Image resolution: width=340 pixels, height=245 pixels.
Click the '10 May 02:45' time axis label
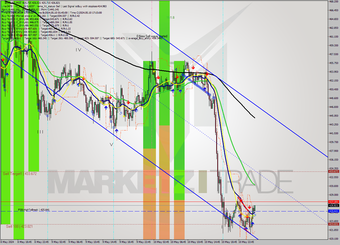click(161, 242)
